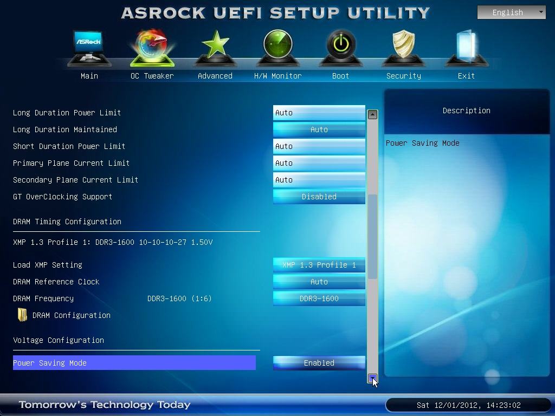Open the Long Duration Maintained Auto dropdown
The image size is (555, 416).
[319, 129]
